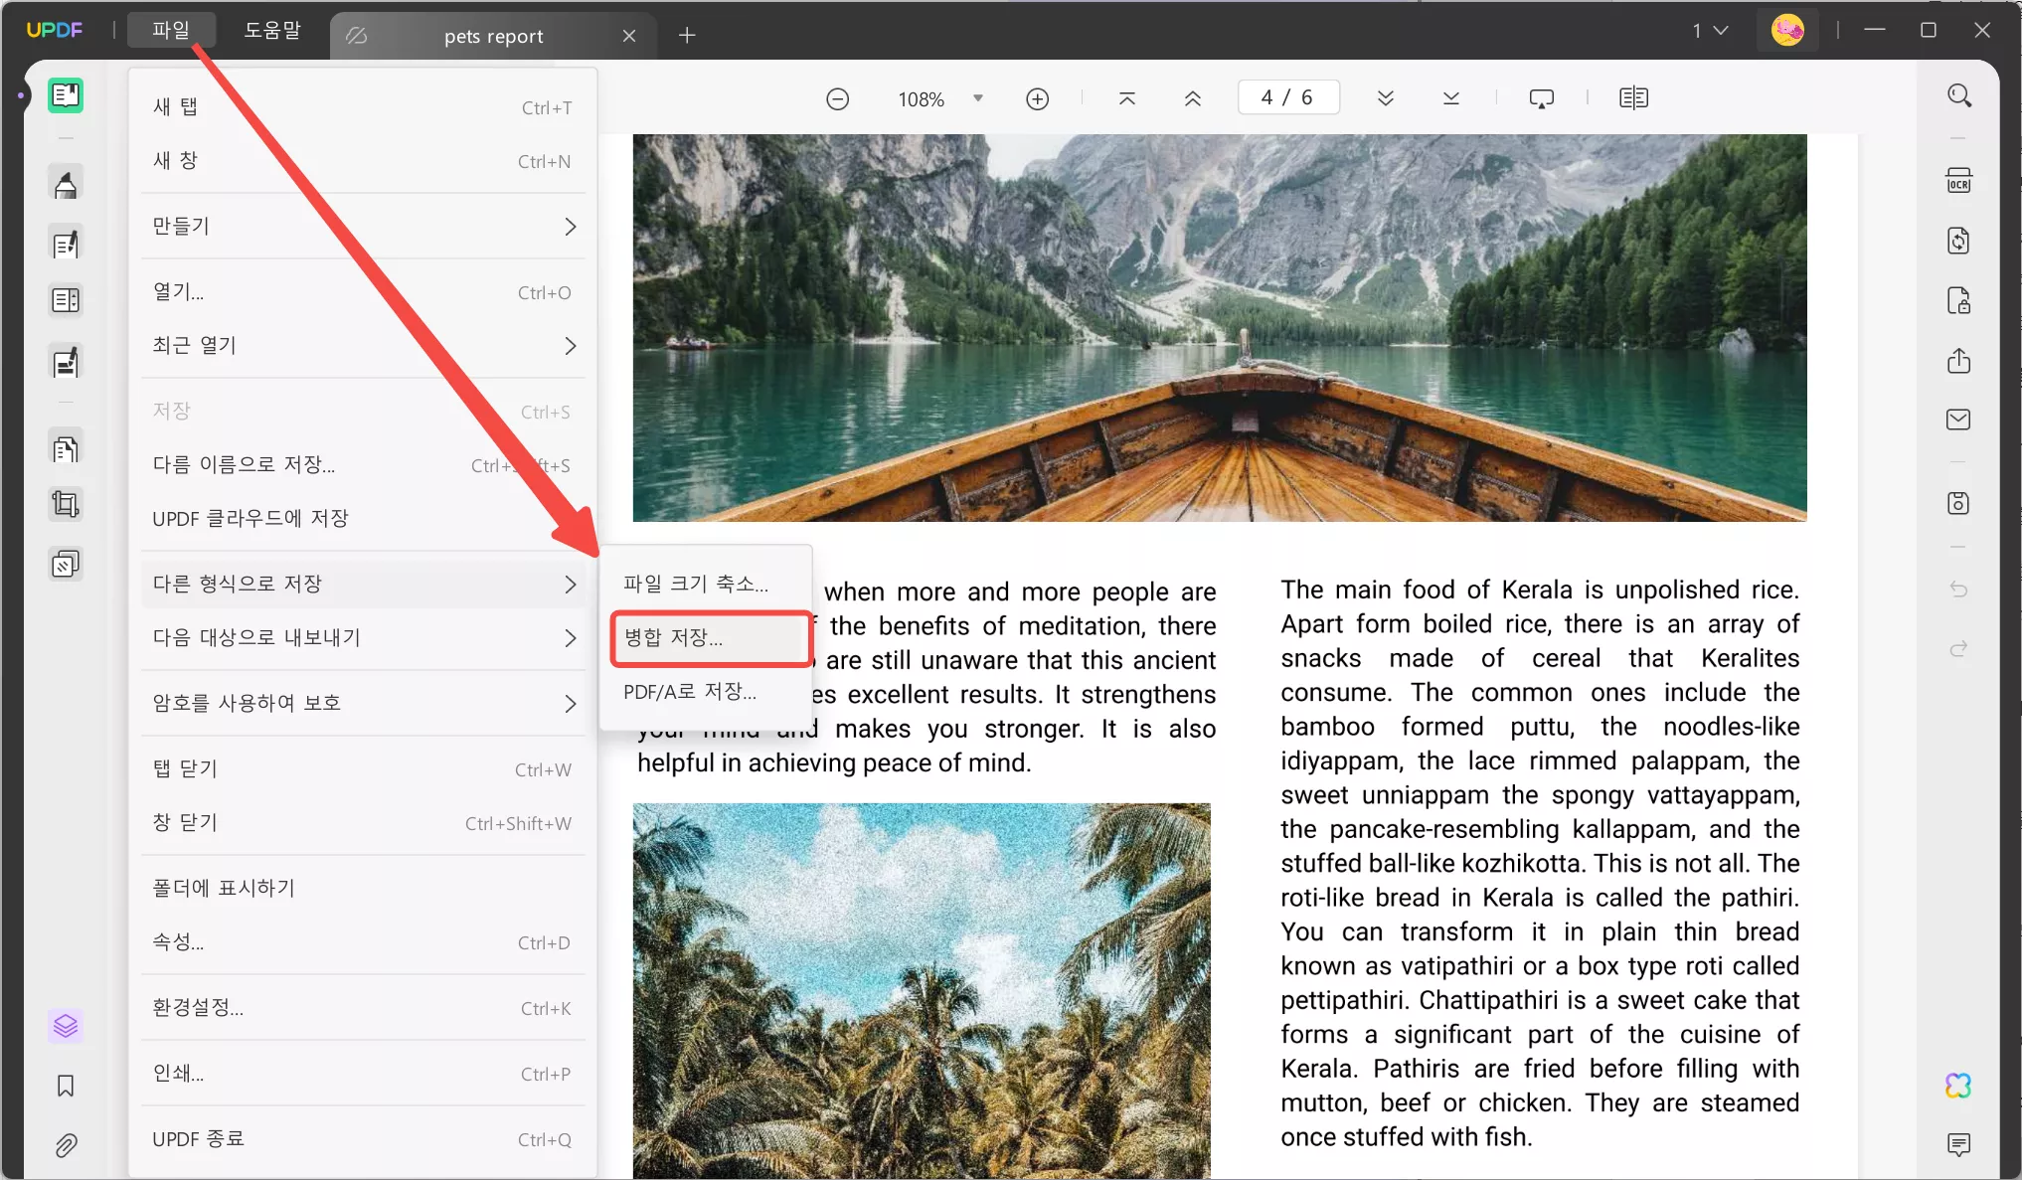Open the 파일 menu
Image resolution: width=2022 pixels, height=1180 pixels.
[171, 31]
